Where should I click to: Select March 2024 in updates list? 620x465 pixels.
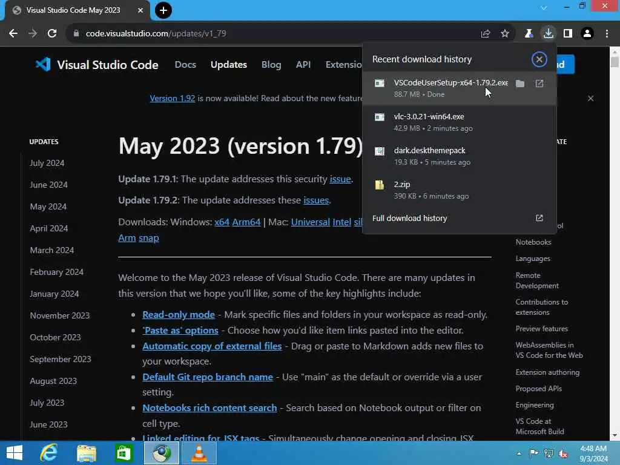click(52, 250)
